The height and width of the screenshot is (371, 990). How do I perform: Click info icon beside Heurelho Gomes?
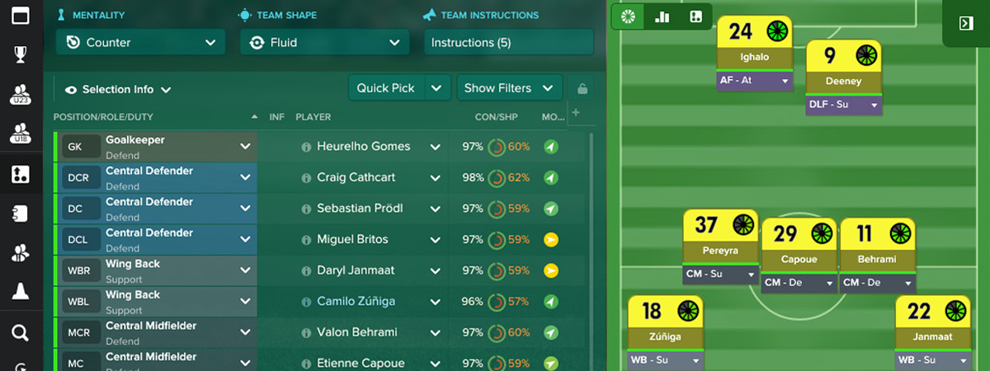(x=306, y=147)
